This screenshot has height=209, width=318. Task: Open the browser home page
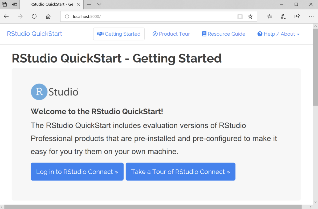pyautogui.click(x=48, y=16)
